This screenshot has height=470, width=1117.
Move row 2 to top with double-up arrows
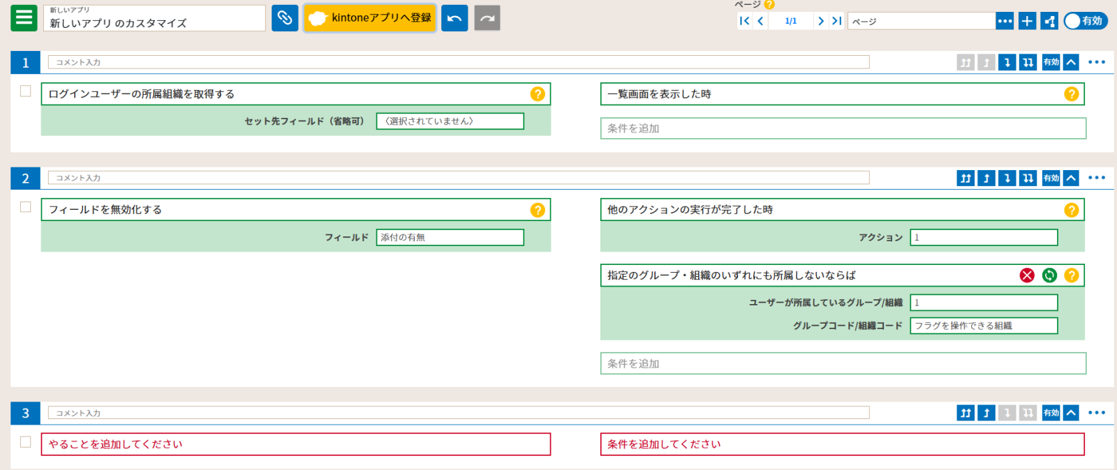966,179
